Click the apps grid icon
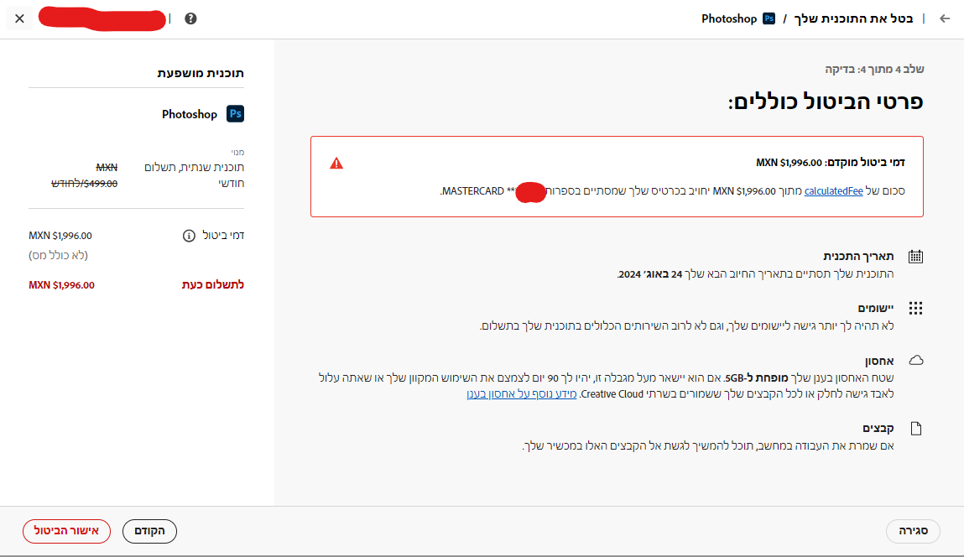This screenshot has width=964, height=557. click(915, 308)
